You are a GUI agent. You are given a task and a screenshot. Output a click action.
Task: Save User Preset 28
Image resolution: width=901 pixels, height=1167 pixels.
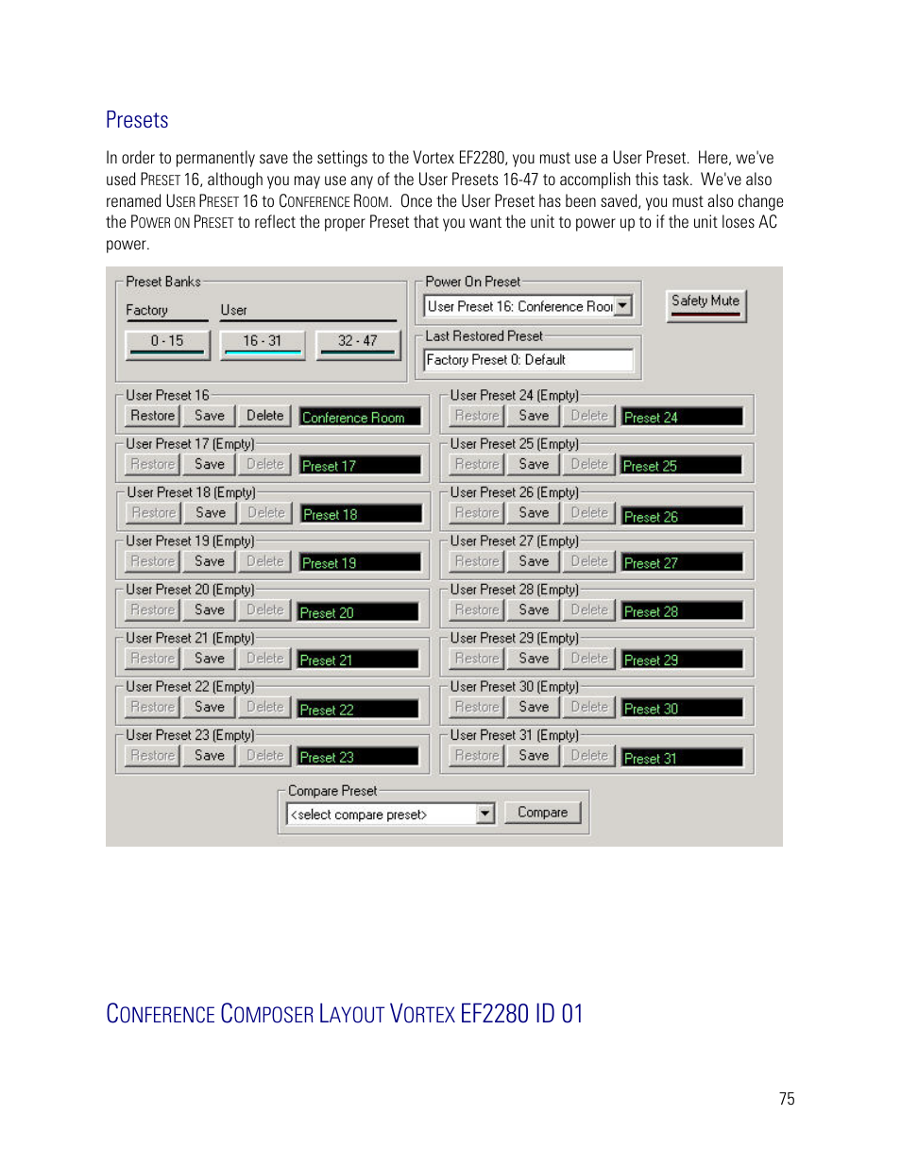(534, 610)
